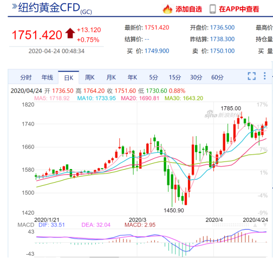Add to watchlist via 添加自选 link
The height and width of the screenshot is (258, 273).
(x=188, y=9)
